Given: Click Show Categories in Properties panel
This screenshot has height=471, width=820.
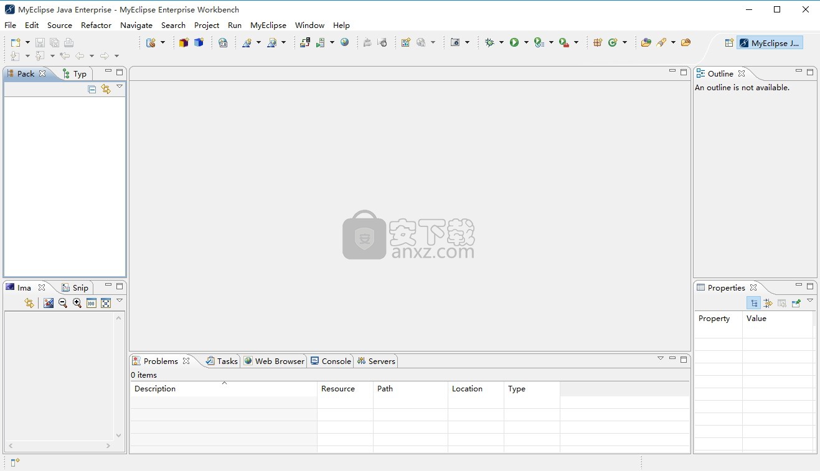Looking at the screenshot, I should (754, 303).
